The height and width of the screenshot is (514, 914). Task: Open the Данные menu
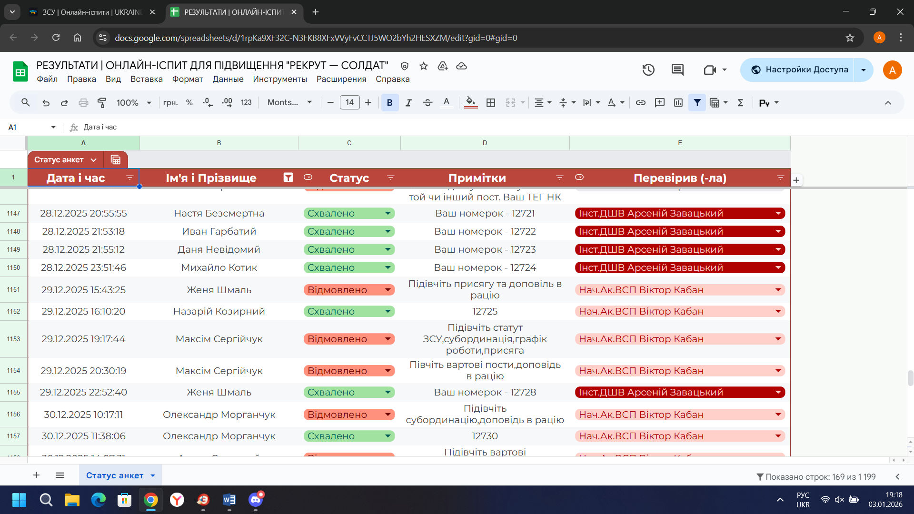pyautogui.click(x=228, y=79)
